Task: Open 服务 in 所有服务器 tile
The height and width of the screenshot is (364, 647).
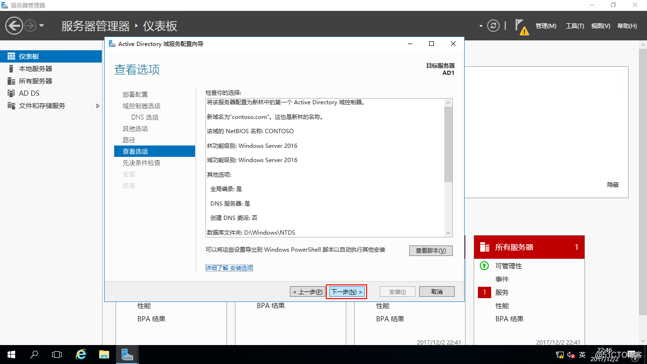Action: point(502,292)
